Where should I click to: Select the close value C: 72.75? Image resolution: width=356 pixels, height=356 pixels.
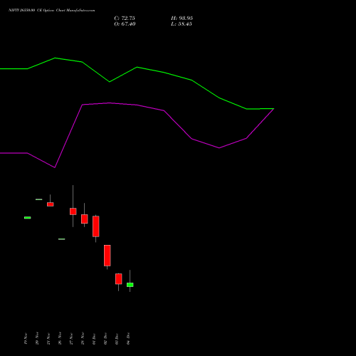pos(125,19)
